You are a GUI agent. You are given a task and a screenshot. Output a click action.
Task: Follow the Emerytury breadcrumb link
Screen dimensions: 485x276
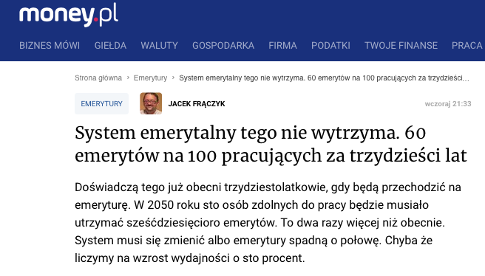tap(150, 78)
